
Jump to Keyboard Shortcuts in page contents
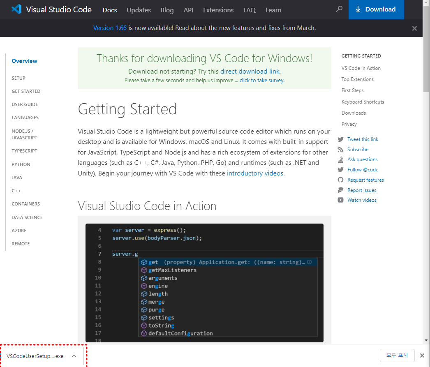(x=363, y=102)
